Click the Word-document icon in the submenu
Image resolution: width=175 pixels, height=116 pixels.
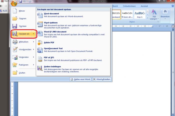pyautogui.click(x=40, y=15)
